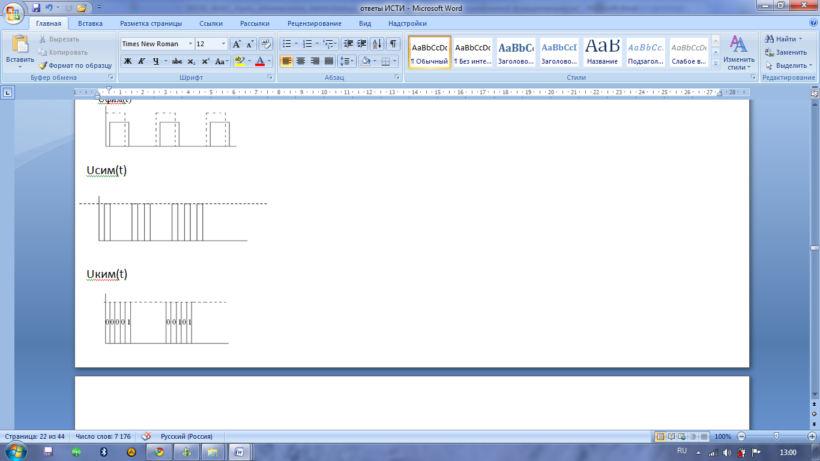
Task: Click Вырезать (Cut)
Action: (58, 39)
